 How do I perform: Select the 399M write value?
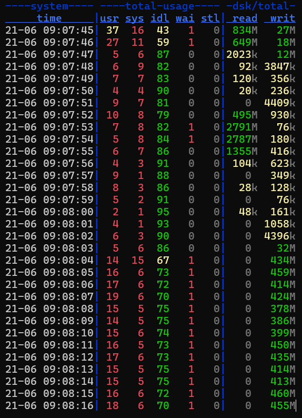coord(283,333)
